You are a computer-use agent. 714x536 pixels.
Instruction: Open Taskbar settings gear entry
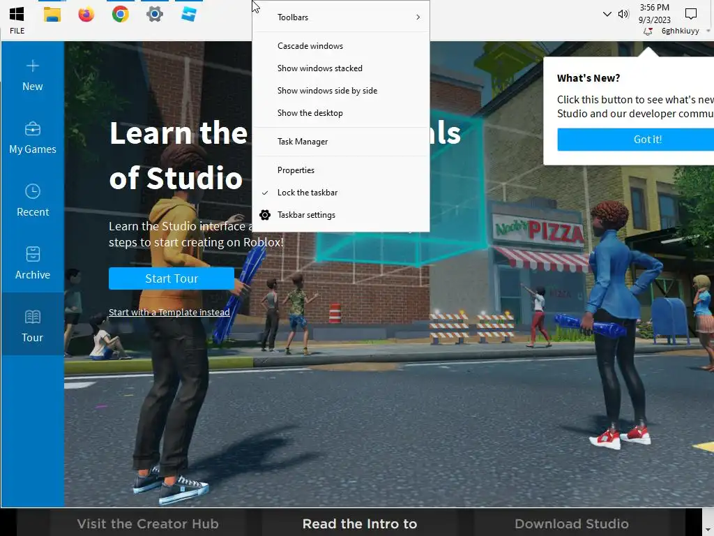click(340, 215)
